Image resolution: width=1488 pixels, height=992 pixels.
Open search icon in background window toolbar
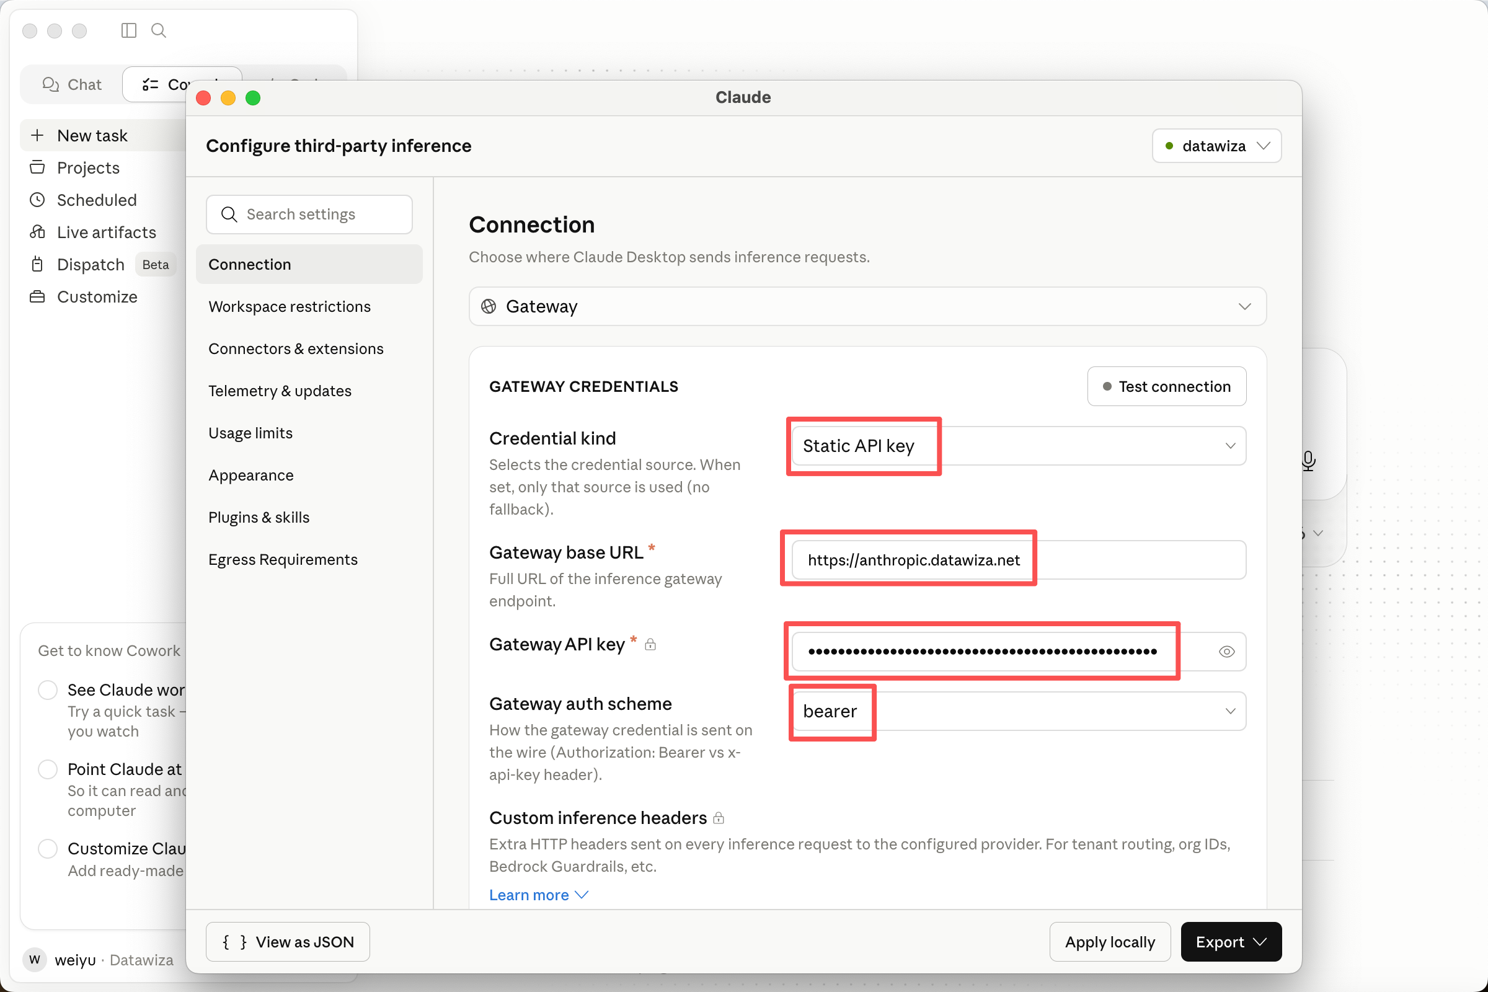159,30
